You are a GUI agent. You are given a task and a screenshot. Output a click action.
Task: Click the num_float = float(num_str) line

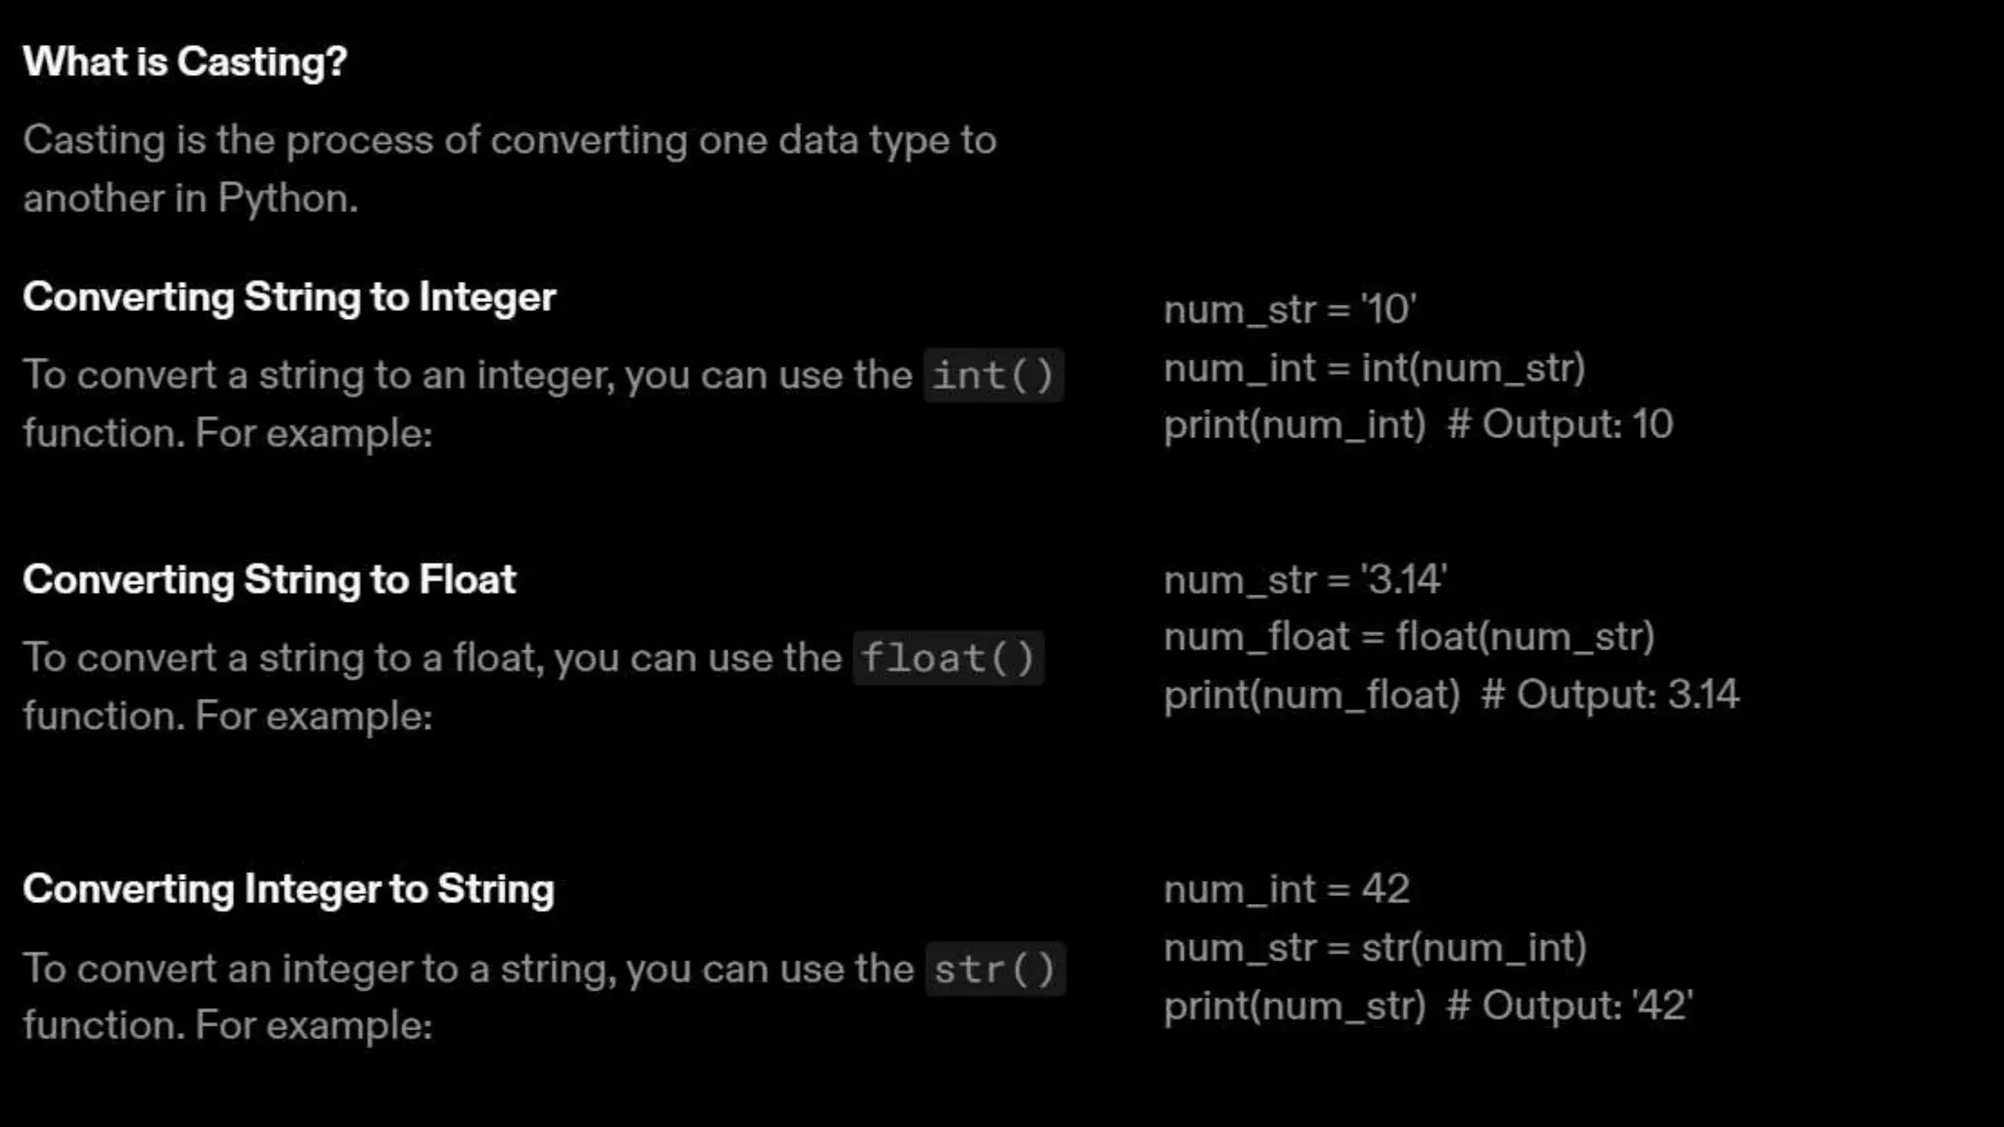coord(1408,637)
